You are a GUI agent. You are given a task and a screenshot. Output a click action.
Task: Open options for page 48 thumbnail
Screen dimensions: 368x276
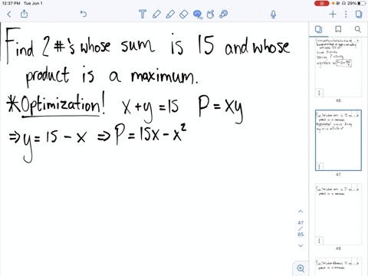(319, 241)
